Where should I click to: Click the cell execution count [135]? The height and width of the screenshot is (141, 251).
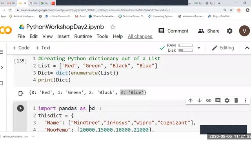click(x=20, y=61)
